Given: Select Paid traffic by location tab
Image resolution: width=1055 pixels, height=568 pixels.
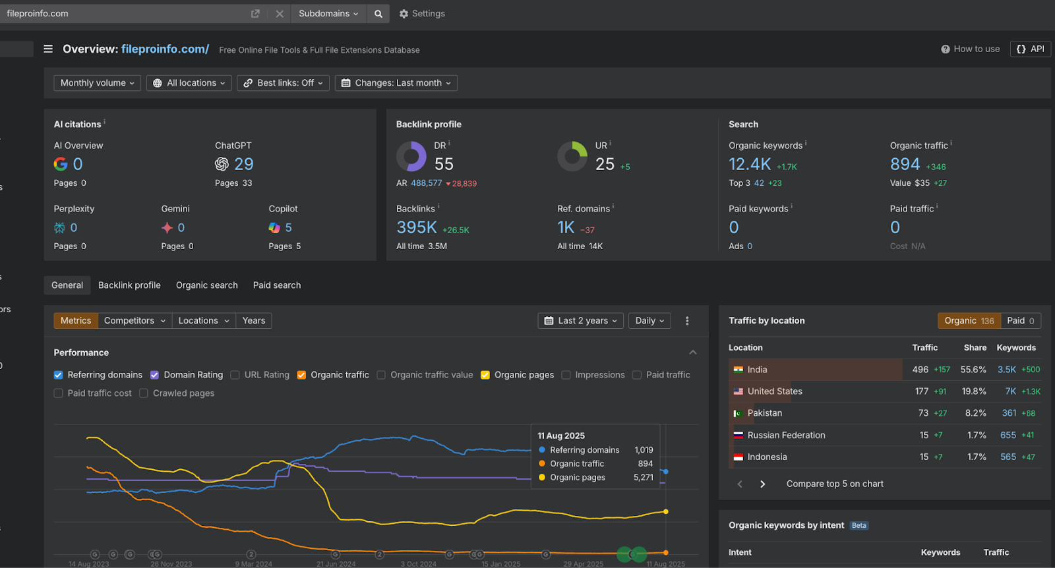Looking at the screenshot, I should click(x=1021, y=321).
